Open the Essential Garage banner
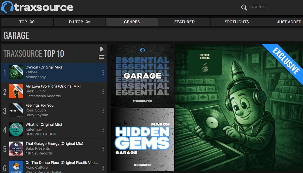 142,76
